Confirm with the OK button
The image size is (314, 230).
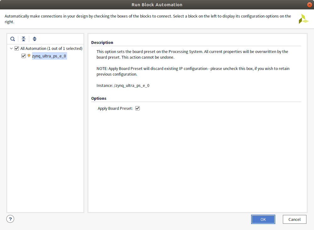(x=263, y=219)
